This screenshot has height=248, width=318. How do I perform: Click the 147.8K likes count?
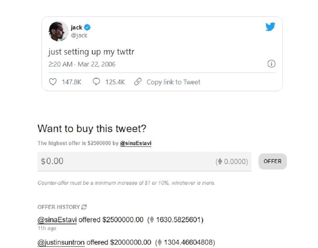tap(71, 82)
